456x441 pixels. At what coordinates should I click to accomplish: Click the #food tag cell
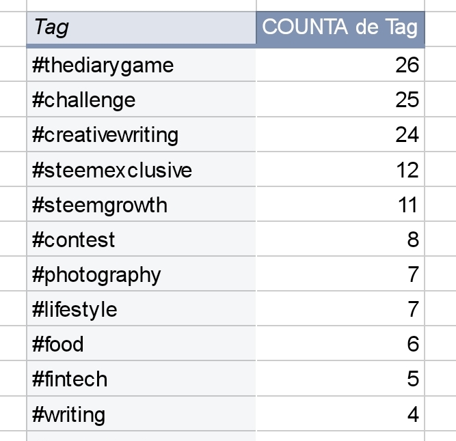tap(142, 343)
